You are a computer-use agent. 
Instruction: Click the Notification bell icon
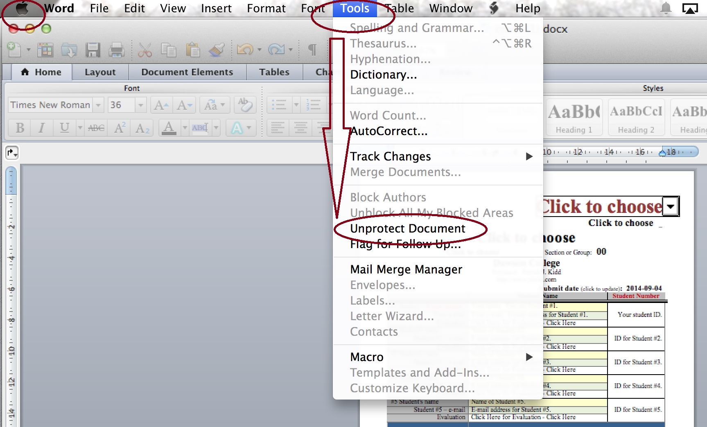(x=666, y=8)
